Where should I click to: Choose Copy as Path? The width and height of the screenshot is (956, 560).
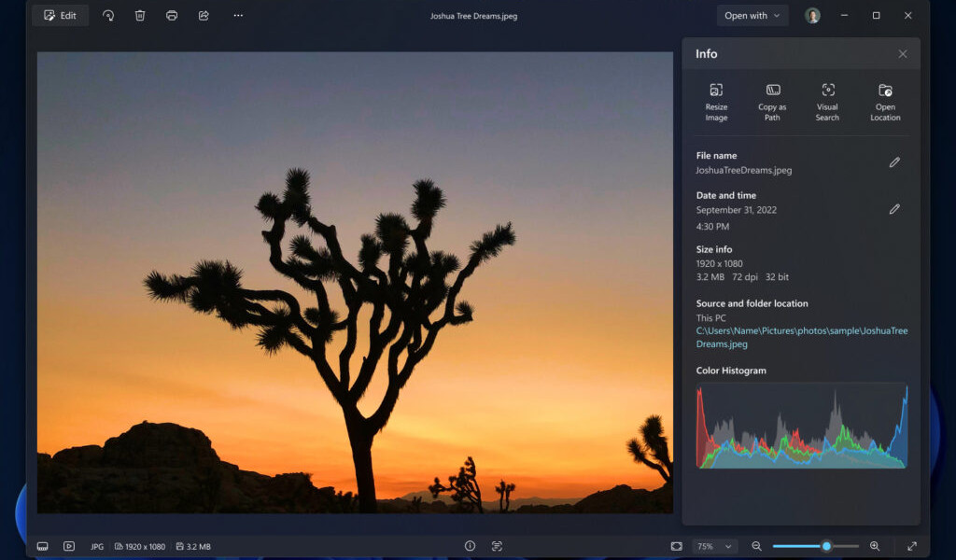772,102
